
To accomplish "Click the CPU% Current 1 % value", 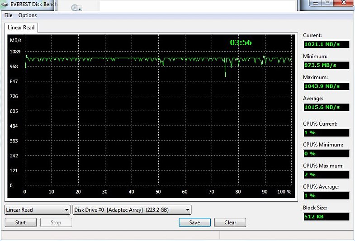I will point(327,132).
